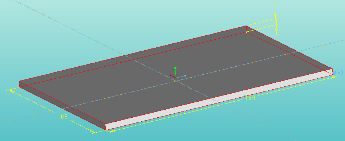Select the thickness dimension value 4

276,22
